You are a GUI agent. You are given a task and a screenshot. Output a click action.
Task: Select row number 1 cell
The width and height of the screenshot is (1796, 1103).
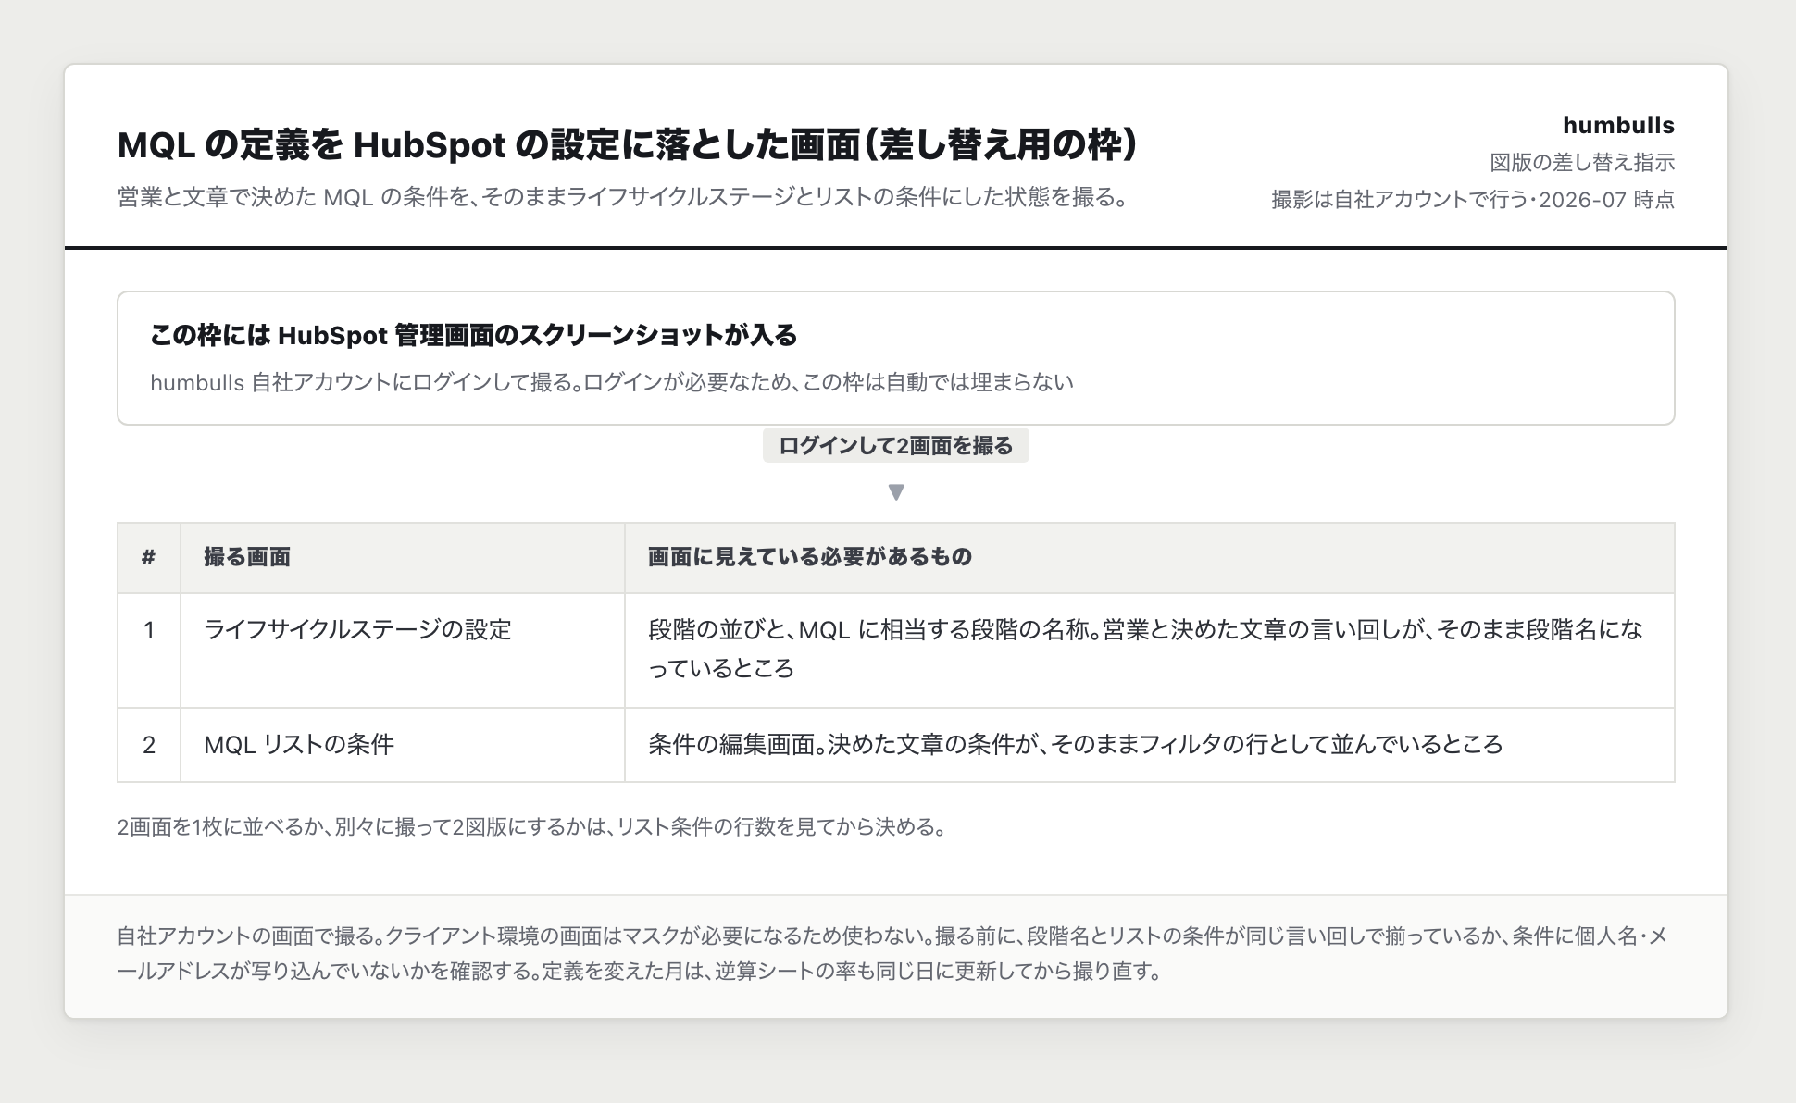pyautogui.click(x=149, y=651)
